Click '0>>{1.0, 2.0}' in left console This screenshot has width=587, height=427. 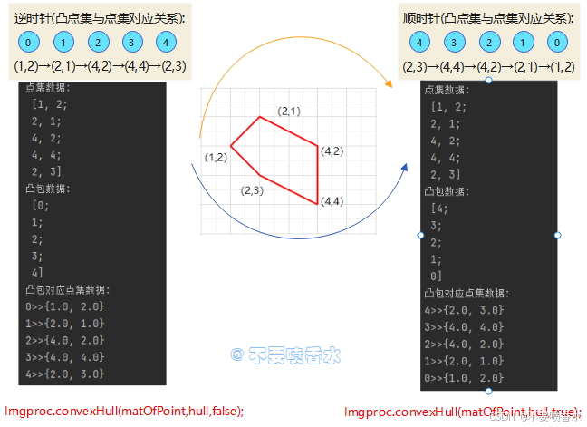point(64,306)
